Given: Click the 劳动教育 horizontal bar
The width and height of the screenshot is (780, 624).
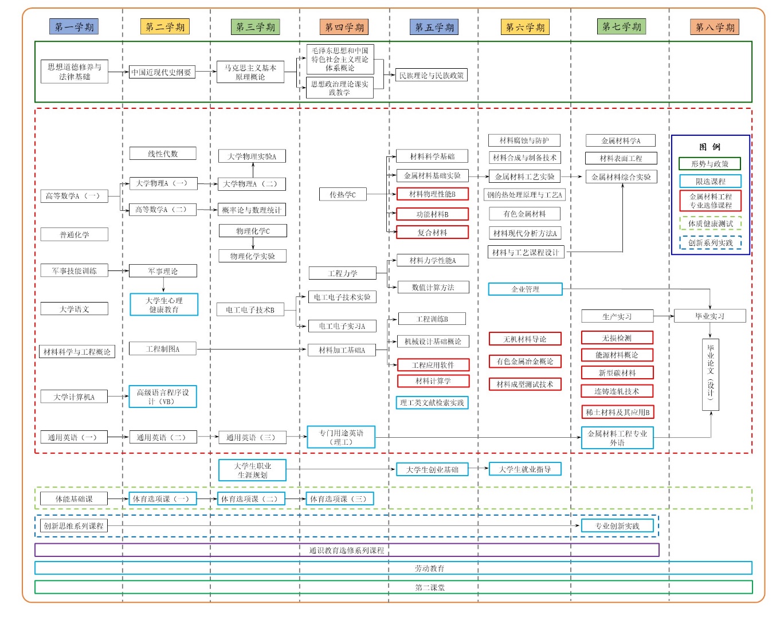Looking at the screenshot, I should coord(393,568).
